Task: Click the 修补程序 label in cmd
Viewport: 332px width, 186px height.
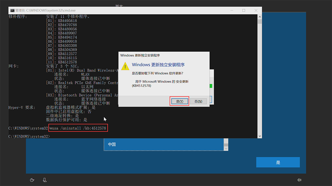Action: click(18, 16)
